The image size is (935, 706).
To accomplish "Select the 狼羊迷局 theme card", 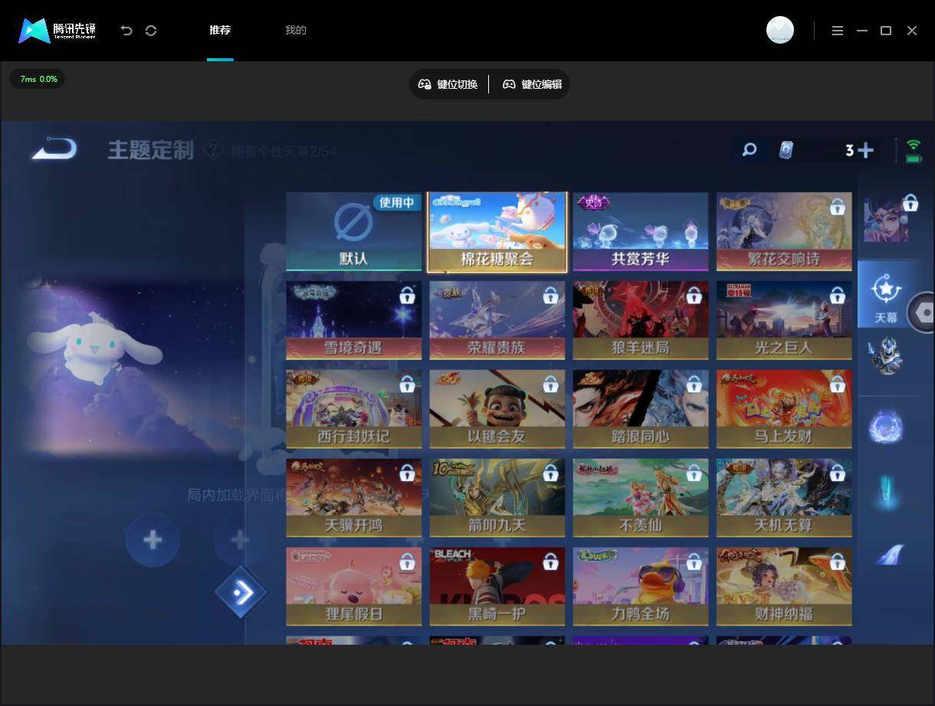I will [640, 320].
